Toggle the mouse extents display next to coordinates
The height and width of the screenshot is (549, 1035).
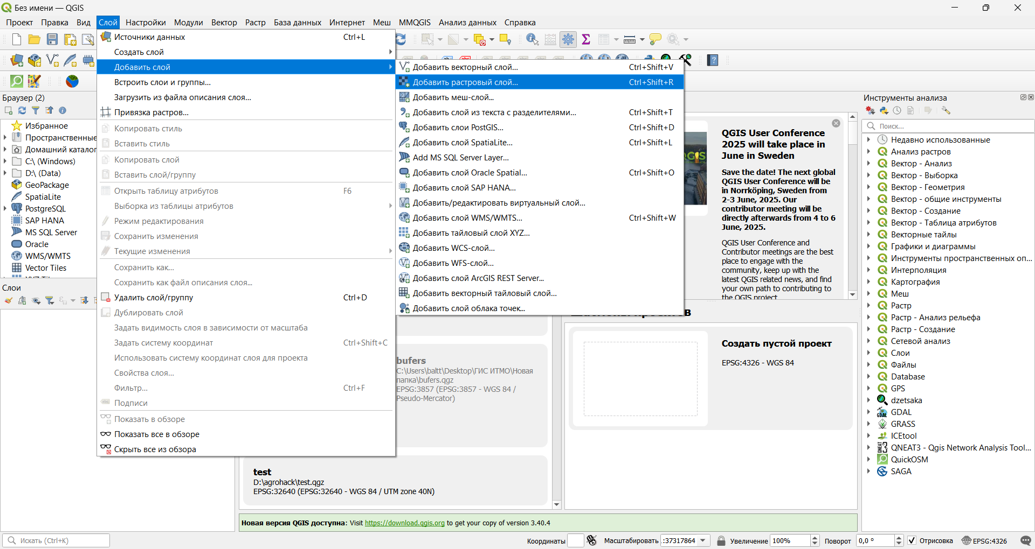point(592,540)
